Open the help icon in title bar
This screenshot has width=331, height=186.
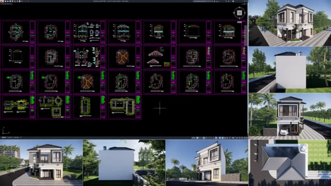click(x=233, y=1)
